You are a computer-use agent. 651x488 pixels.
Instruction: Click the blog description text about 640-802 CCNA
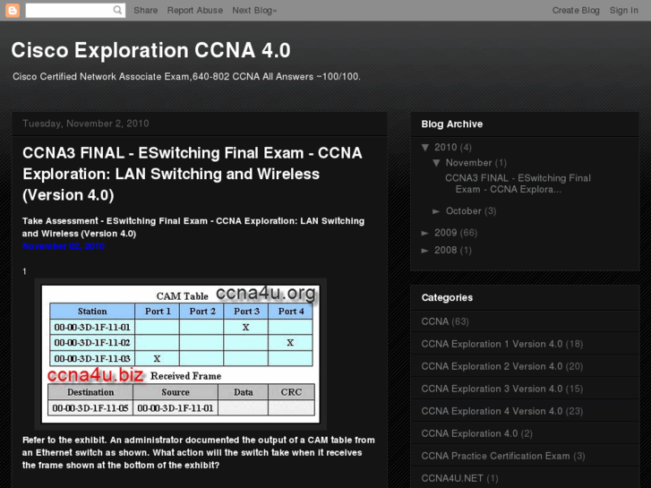point(186,77)
